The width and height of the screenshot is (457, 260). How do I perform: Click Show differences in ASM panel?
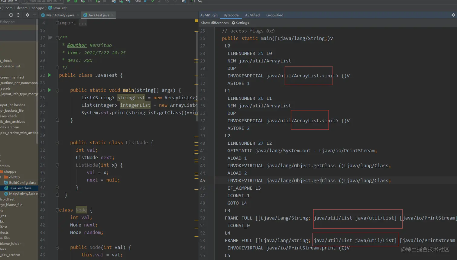pyautogui.click(x=215, y=23)
